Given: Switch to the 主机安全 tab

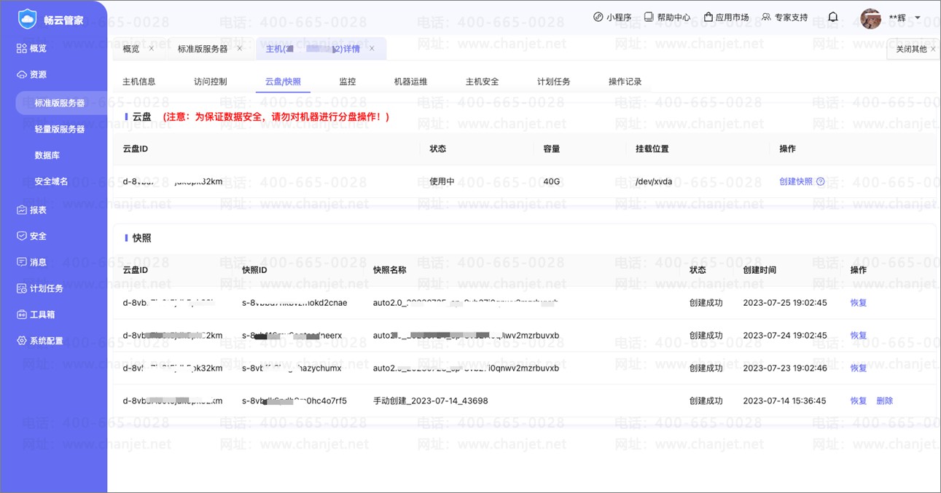Looking at the screenshot, I should click(482, 82).
